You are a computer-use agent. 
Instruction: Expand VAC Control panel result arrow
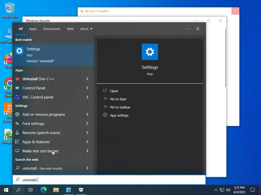[x=87, y=97]
